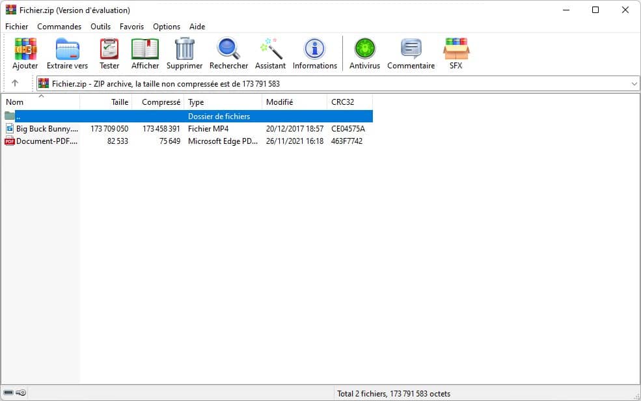This screenshot has height=401, width=641.
Task: Click the Afficher book icon
Action: pos(145,49)
